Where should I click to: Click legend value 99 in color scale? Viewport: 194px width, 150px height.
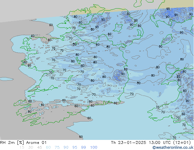(x=84, y=148)
